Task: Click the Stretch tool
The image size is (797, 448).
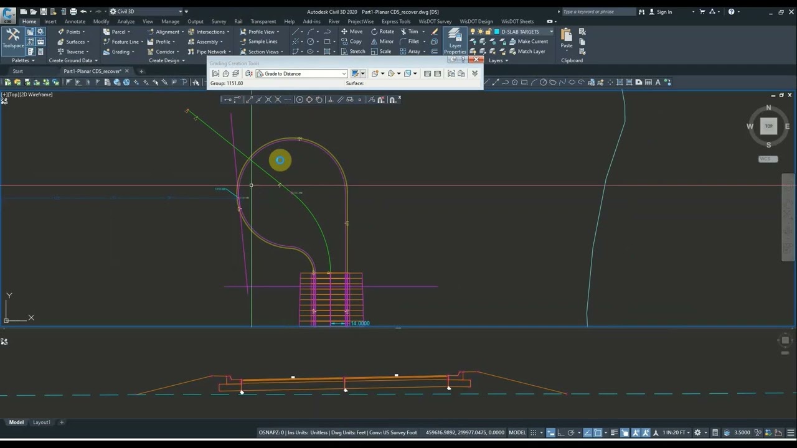Action: 353,52
